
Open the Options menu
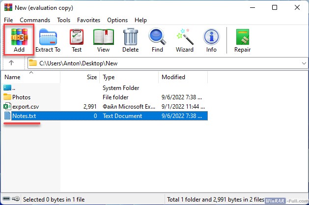(x=117, y=20)
